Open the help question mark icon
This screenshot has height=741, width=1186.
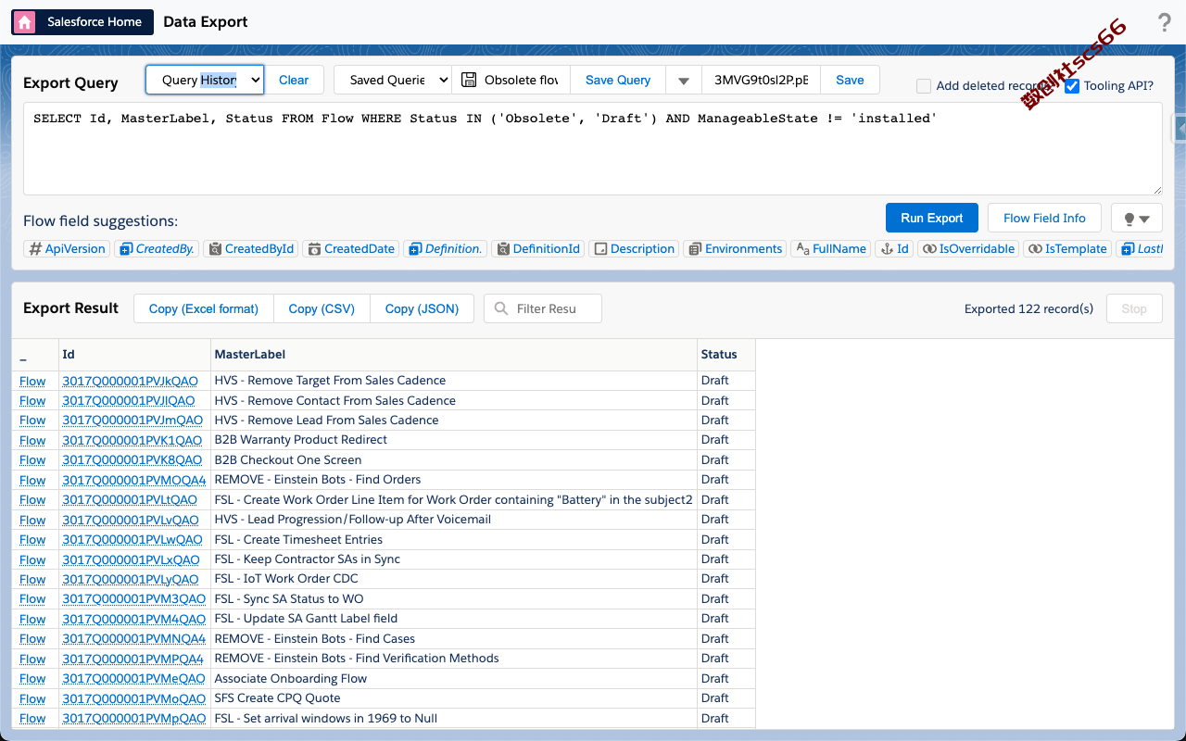[1165, 23]
